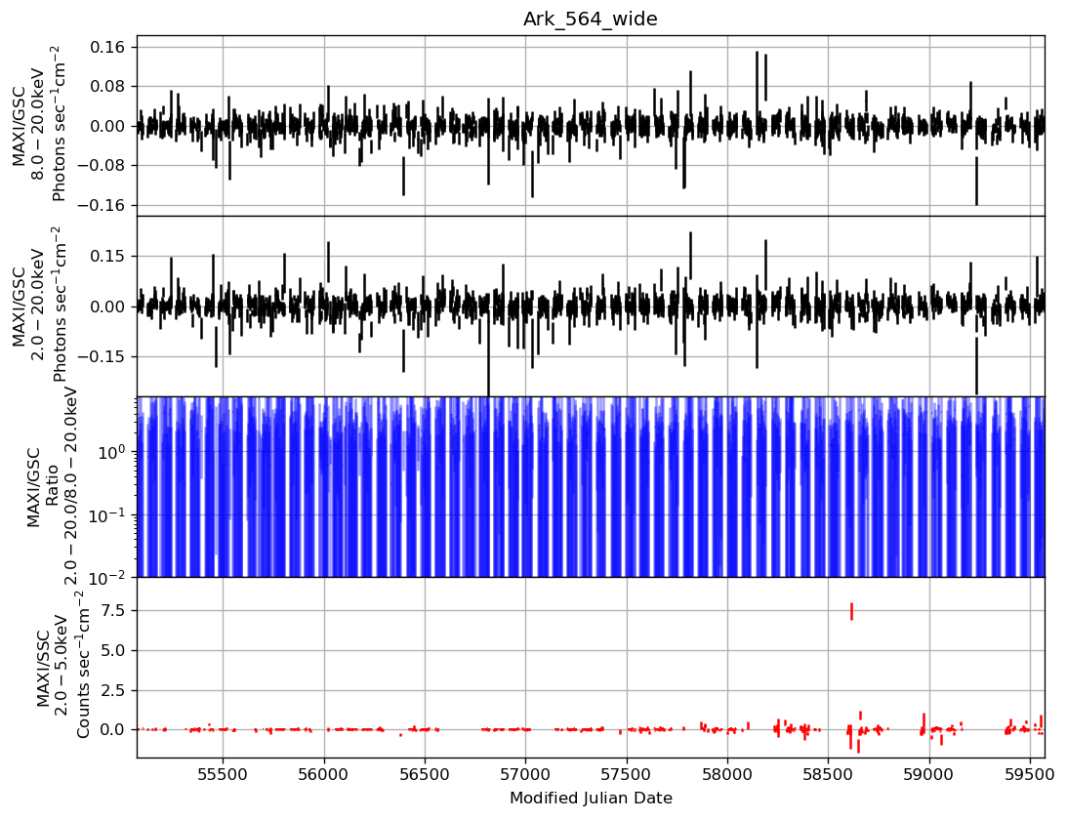
Task: Click x-axis tick label 56500
Action: click(x=425, y=775)
